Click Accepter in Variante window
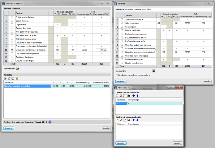The image size is (215, 148). point(121,81)
